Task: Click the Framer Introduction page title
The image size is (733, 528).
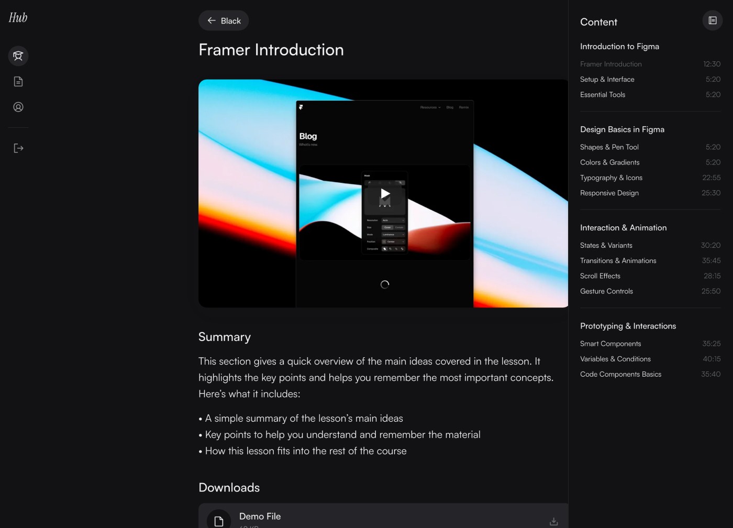Action: [x=271, y=50]
